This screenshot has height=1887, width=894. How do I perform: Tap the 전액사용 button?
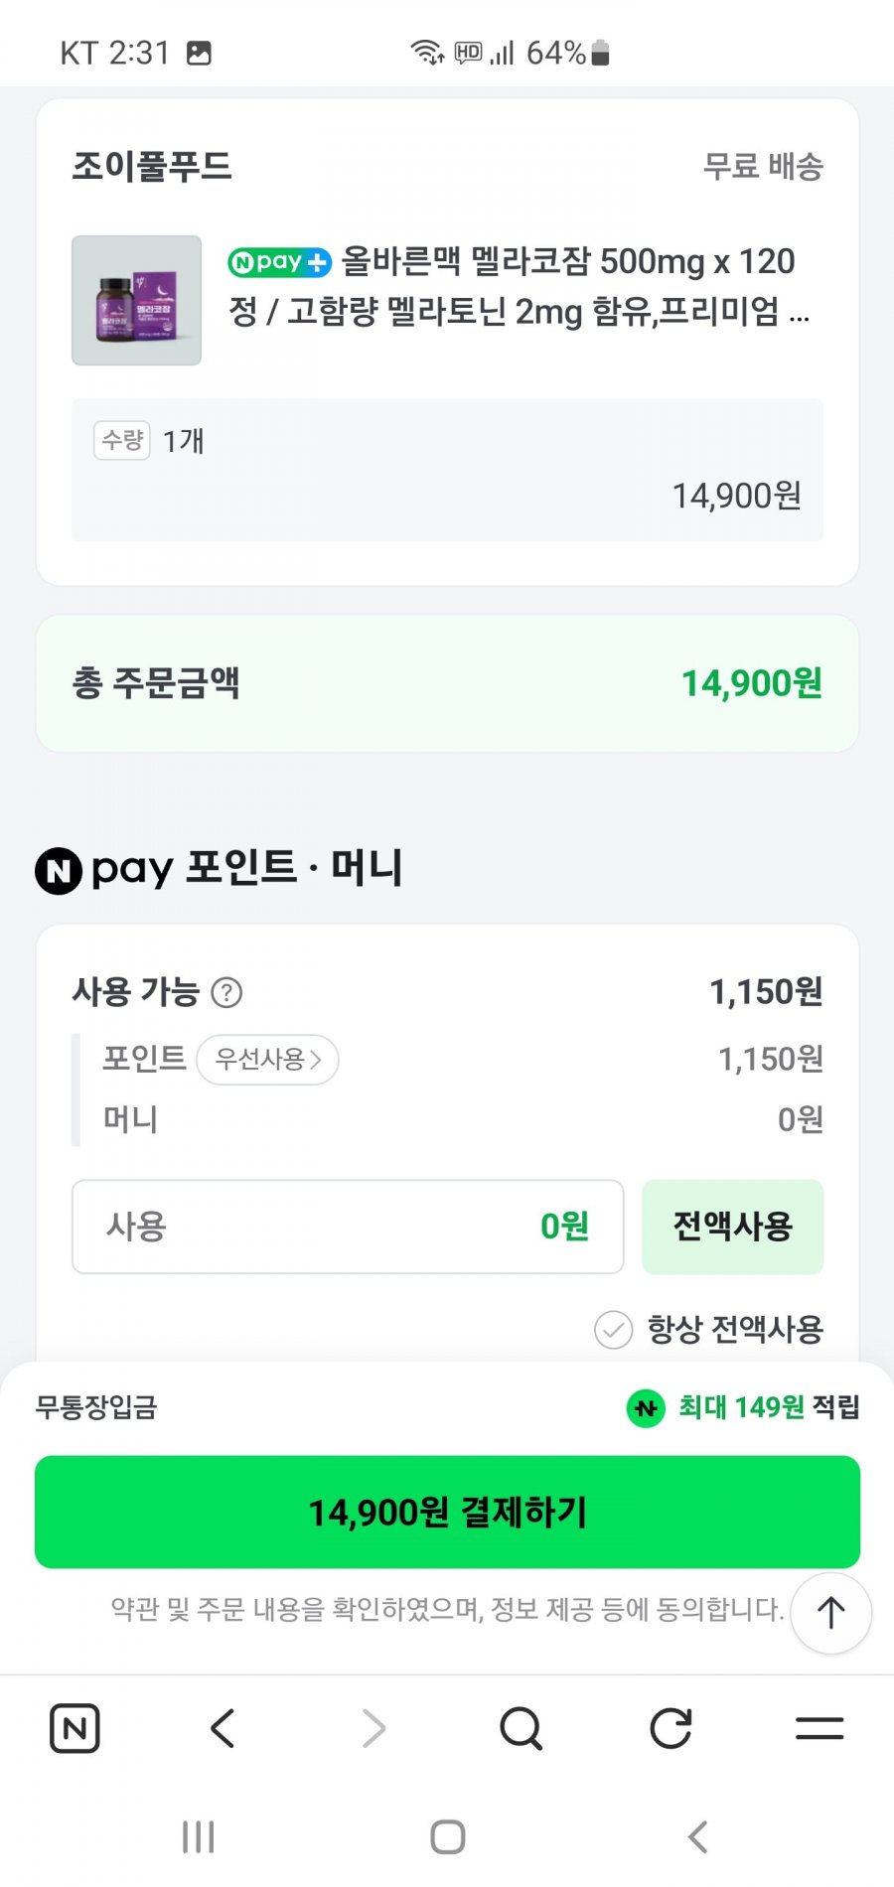(x=732, y=1227)
